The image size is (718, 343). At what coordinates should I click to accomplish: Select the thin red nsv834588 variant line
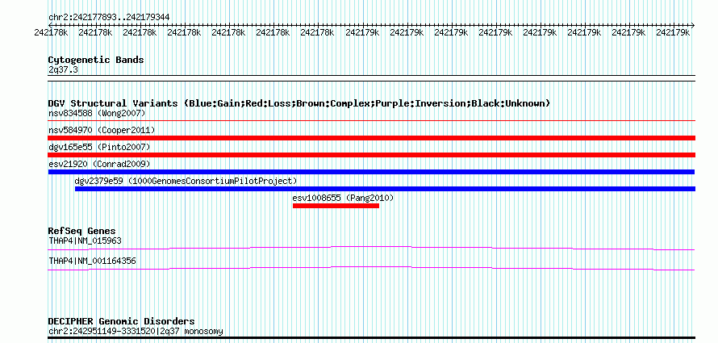point(371,121)
